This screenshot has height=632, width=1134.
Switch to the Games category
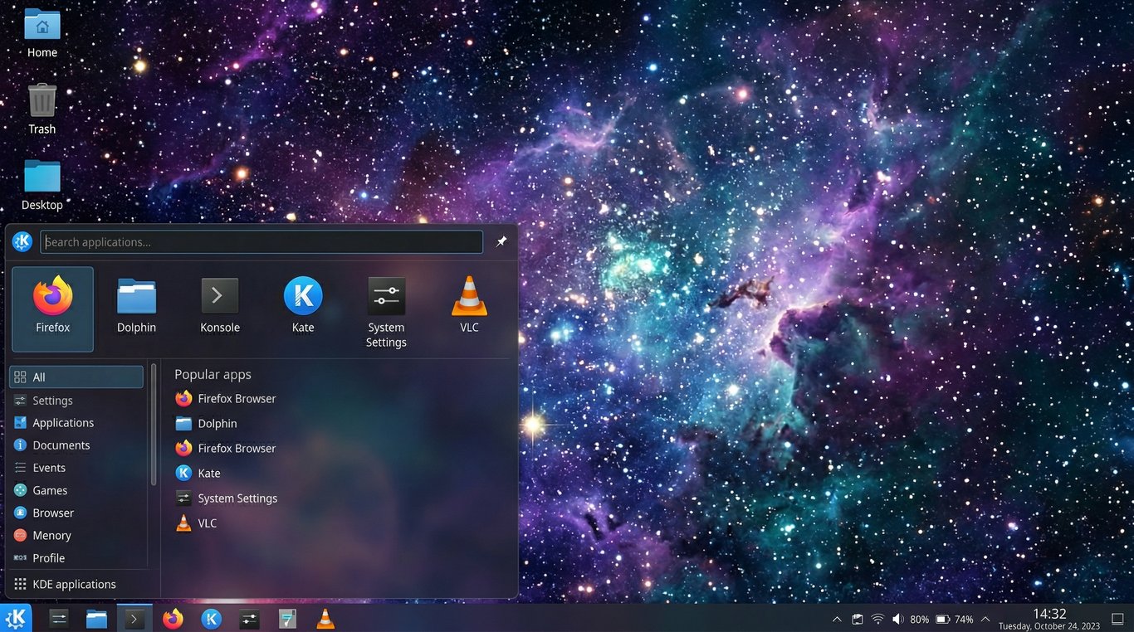(50, 490)
